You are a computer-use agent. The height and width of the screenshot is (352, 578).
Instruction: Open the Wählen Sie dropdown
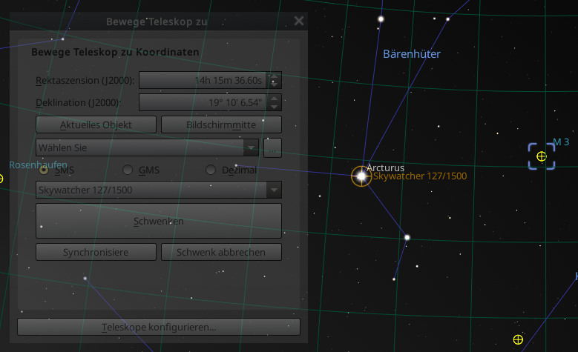coord(148,148)
